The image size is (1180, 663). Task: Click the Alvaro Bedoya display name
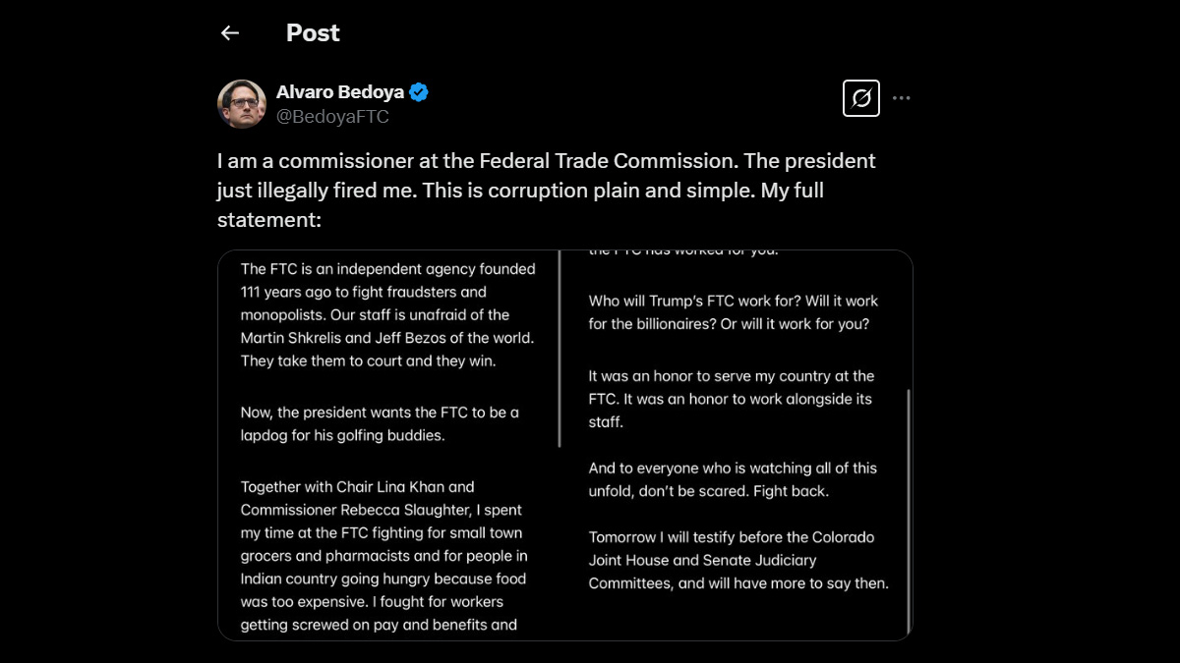pos(340,92)
